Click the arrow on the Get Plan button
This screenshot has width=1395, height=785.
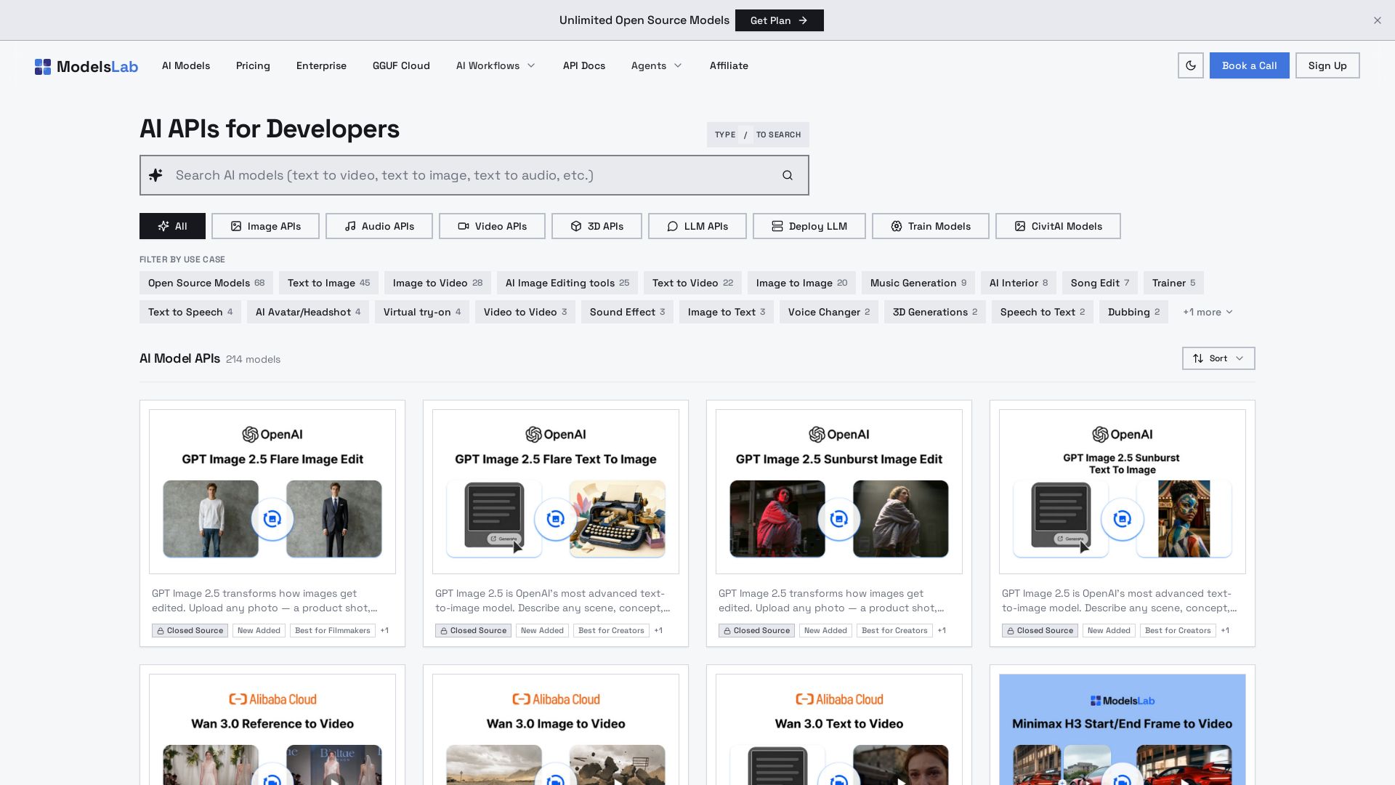[803, 20]
